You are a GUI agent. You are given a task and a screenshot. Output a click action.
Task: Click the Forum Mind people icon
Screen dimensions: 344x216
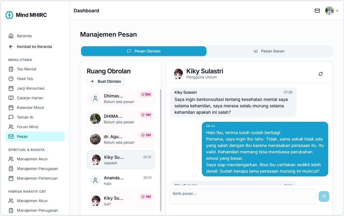coord(11,127)
